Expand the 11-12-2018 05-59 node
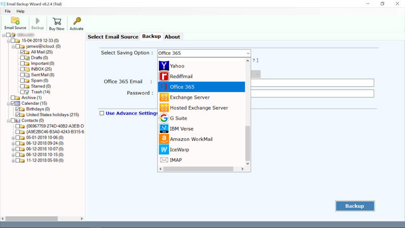The width and height of the screenshot is (405, 228). pos(13,161)
